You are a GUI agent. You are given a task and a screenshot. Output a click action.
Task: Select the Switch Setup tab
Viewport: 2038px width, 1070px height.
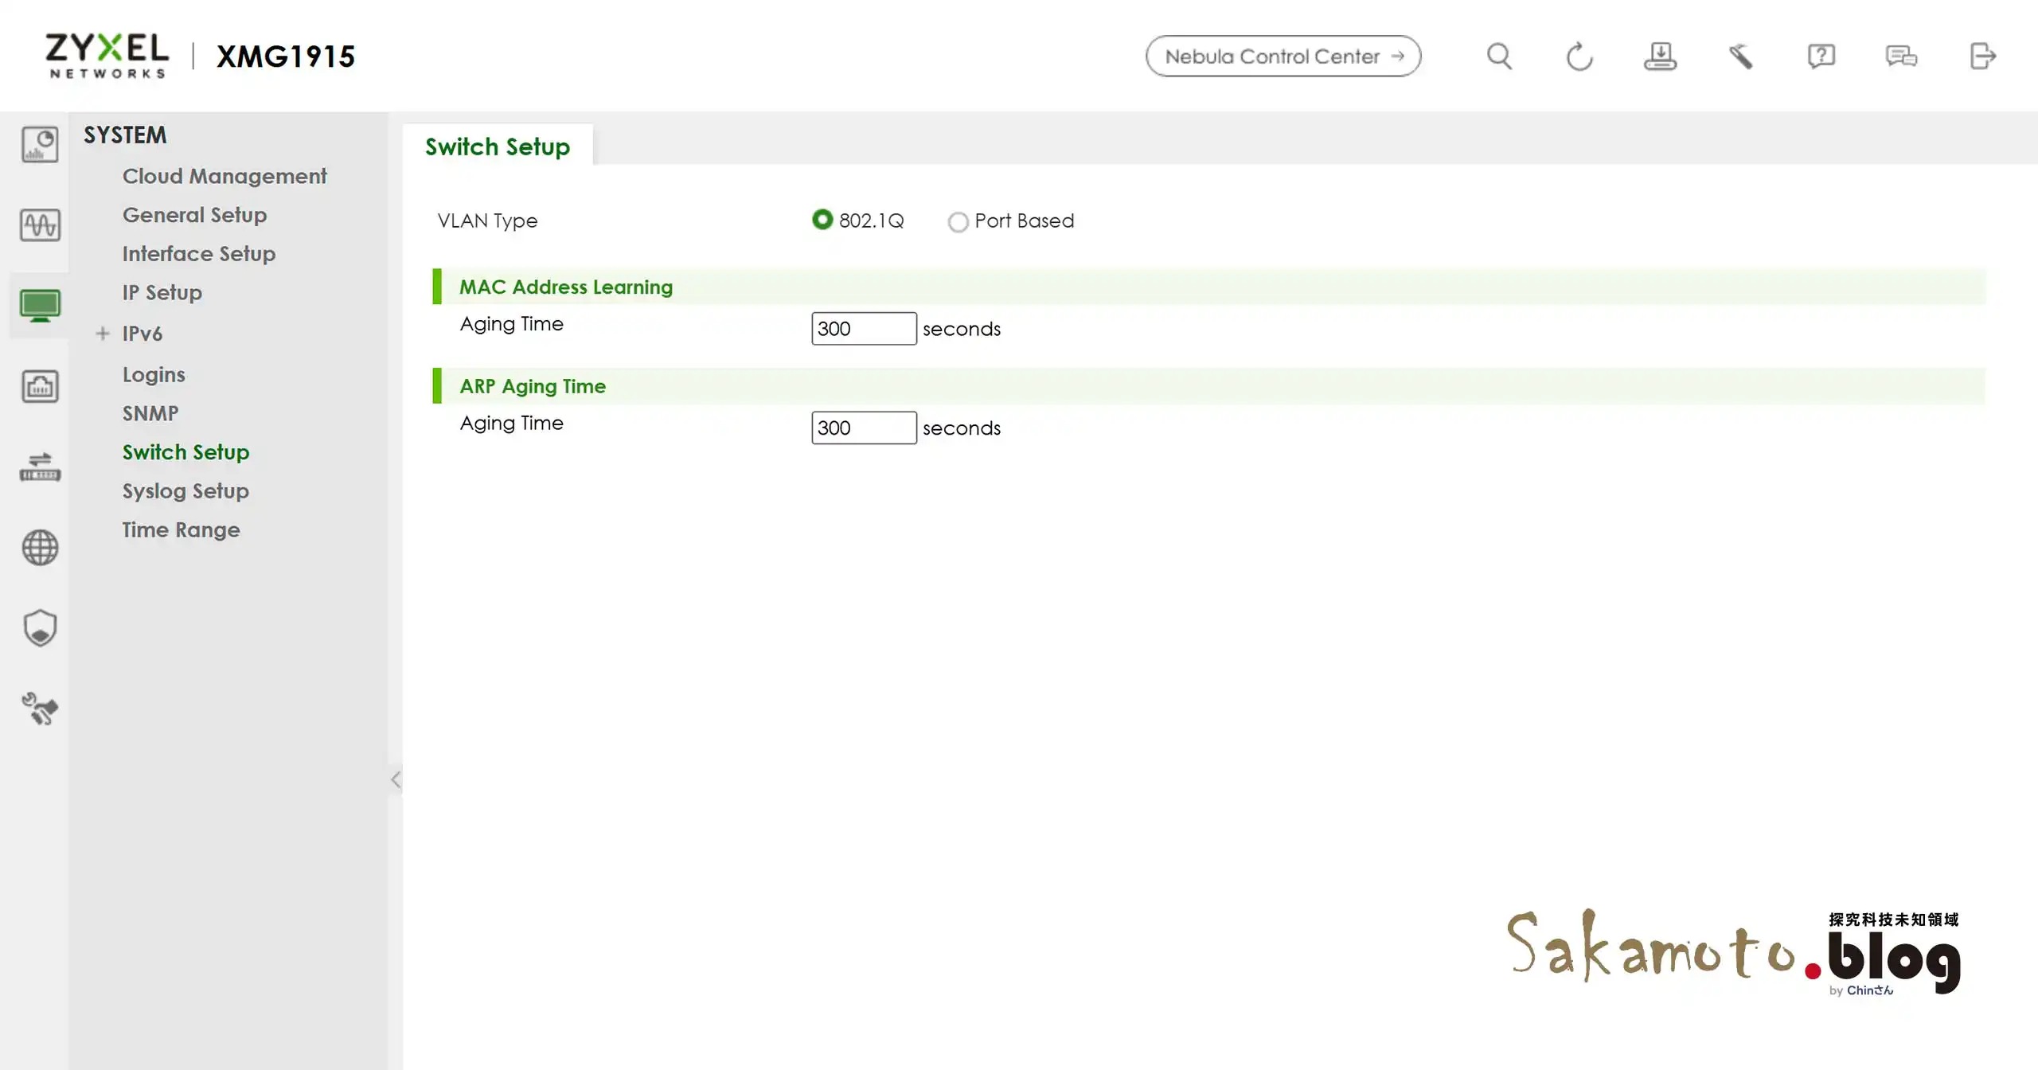498,146
